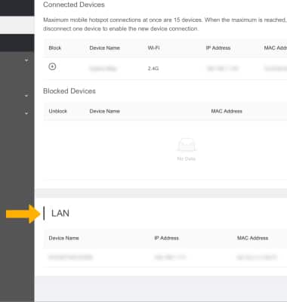Click Device Name header in Connected Devices table

104,48
